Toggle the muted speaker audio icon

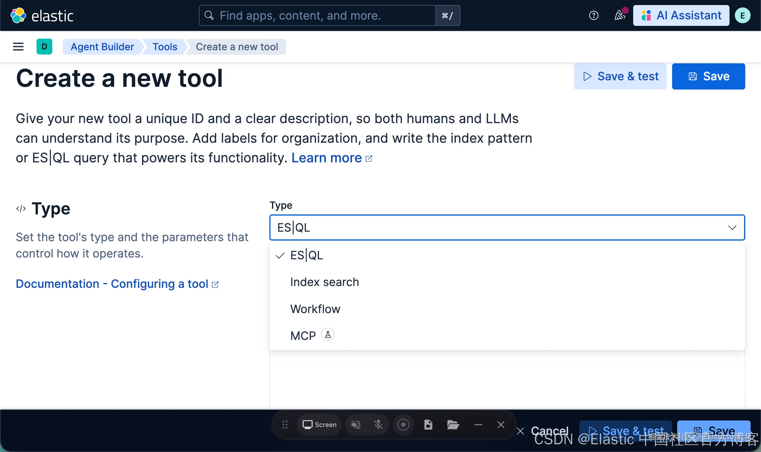click(x=356, y=425)
